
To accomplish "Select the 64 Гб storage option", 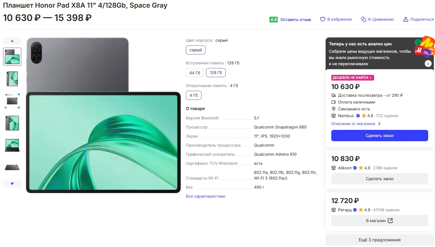I will tap(195, 73).
